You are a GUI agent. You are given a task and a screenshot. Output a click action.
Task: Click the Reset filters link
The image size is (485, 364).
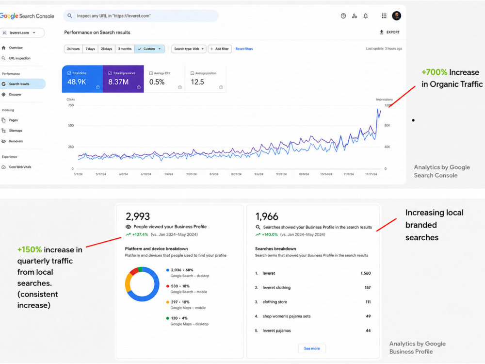(x=244, y=49)
